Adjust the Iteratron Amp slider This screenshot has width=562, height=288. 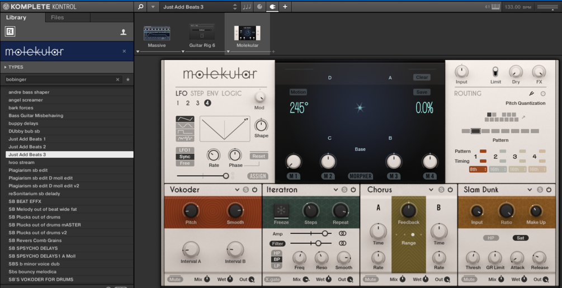311,234
